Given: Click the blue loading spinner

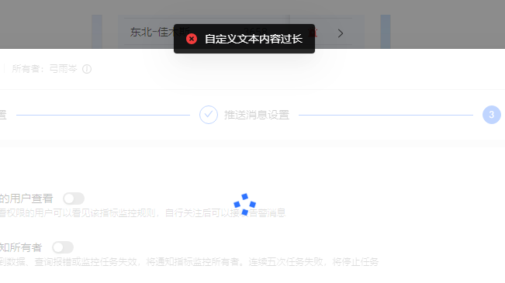Looking at the screenshot, I should [245, 205].
